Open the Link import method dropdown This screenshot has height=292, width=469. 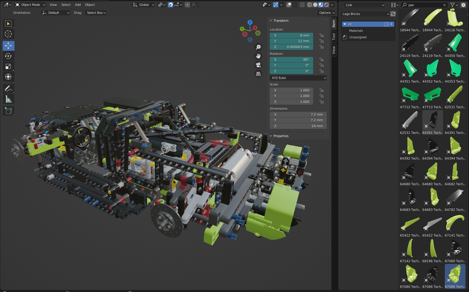365,5
